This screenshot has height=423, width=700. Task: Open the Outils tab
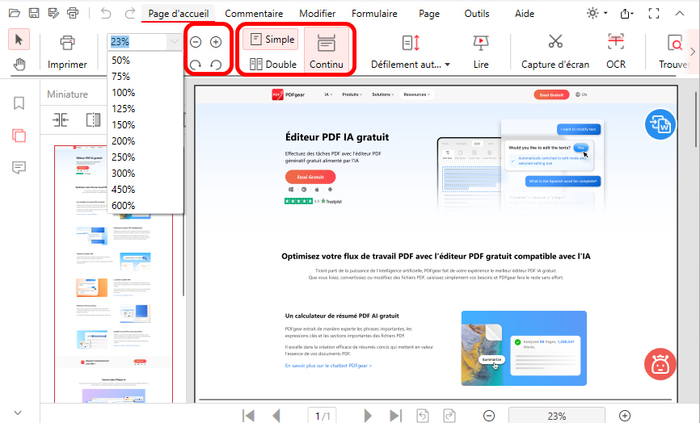[477, 14]
